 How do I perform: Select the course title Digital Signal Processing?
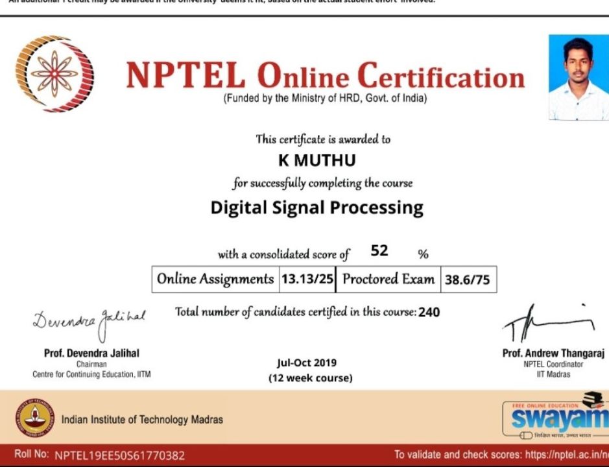(x=317, y=208)
